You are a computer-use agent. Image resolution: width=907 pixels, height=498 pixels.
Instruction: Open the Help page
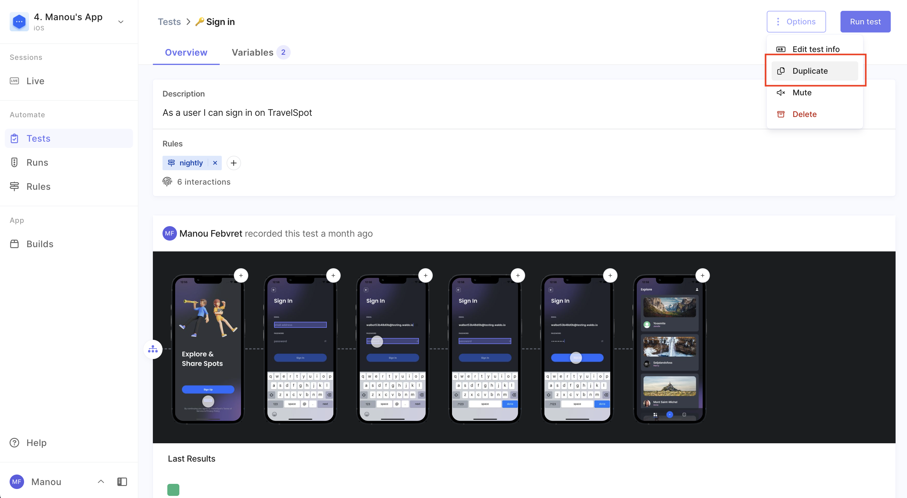point(36,442)
